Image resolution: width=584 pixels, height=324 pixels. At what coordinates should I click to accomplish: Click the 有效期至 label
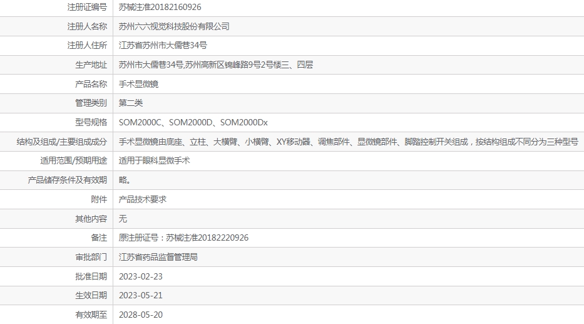coord(91,315)
